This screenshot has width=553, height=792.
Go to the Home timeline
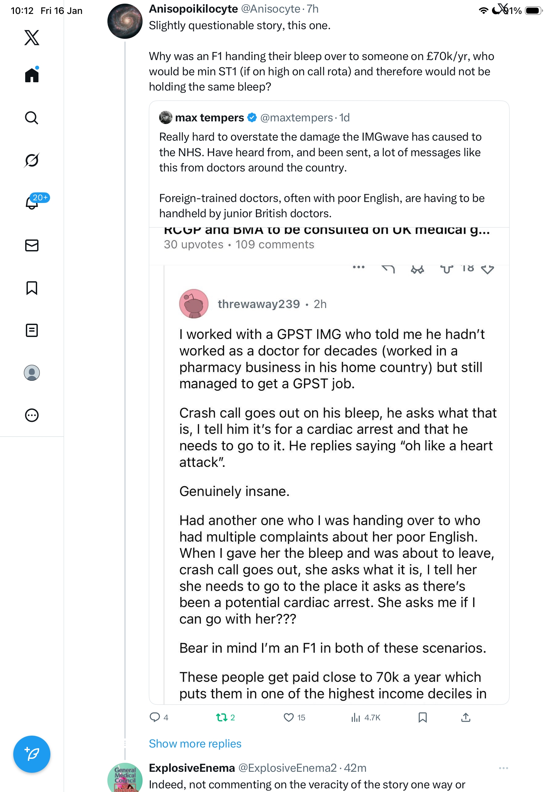32,75
